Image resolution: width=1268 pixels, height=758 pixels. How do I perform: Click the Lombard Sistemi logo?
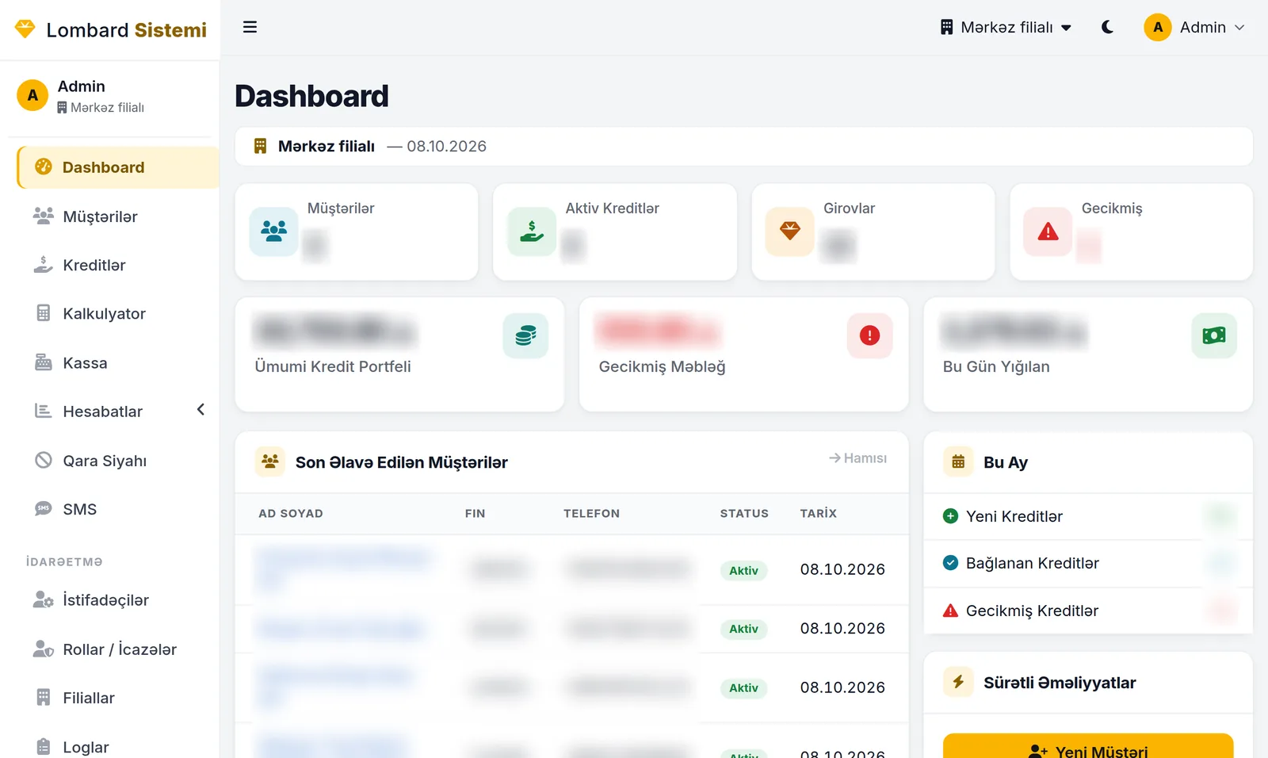point(111,29)
